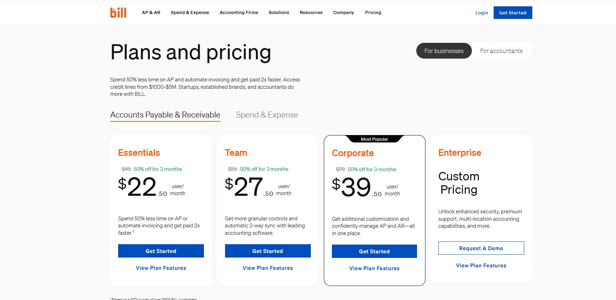The width and height of the screenshot is (616, 300).
Task: Switch to Spend & Expense tab
Action: coord(267,115)
